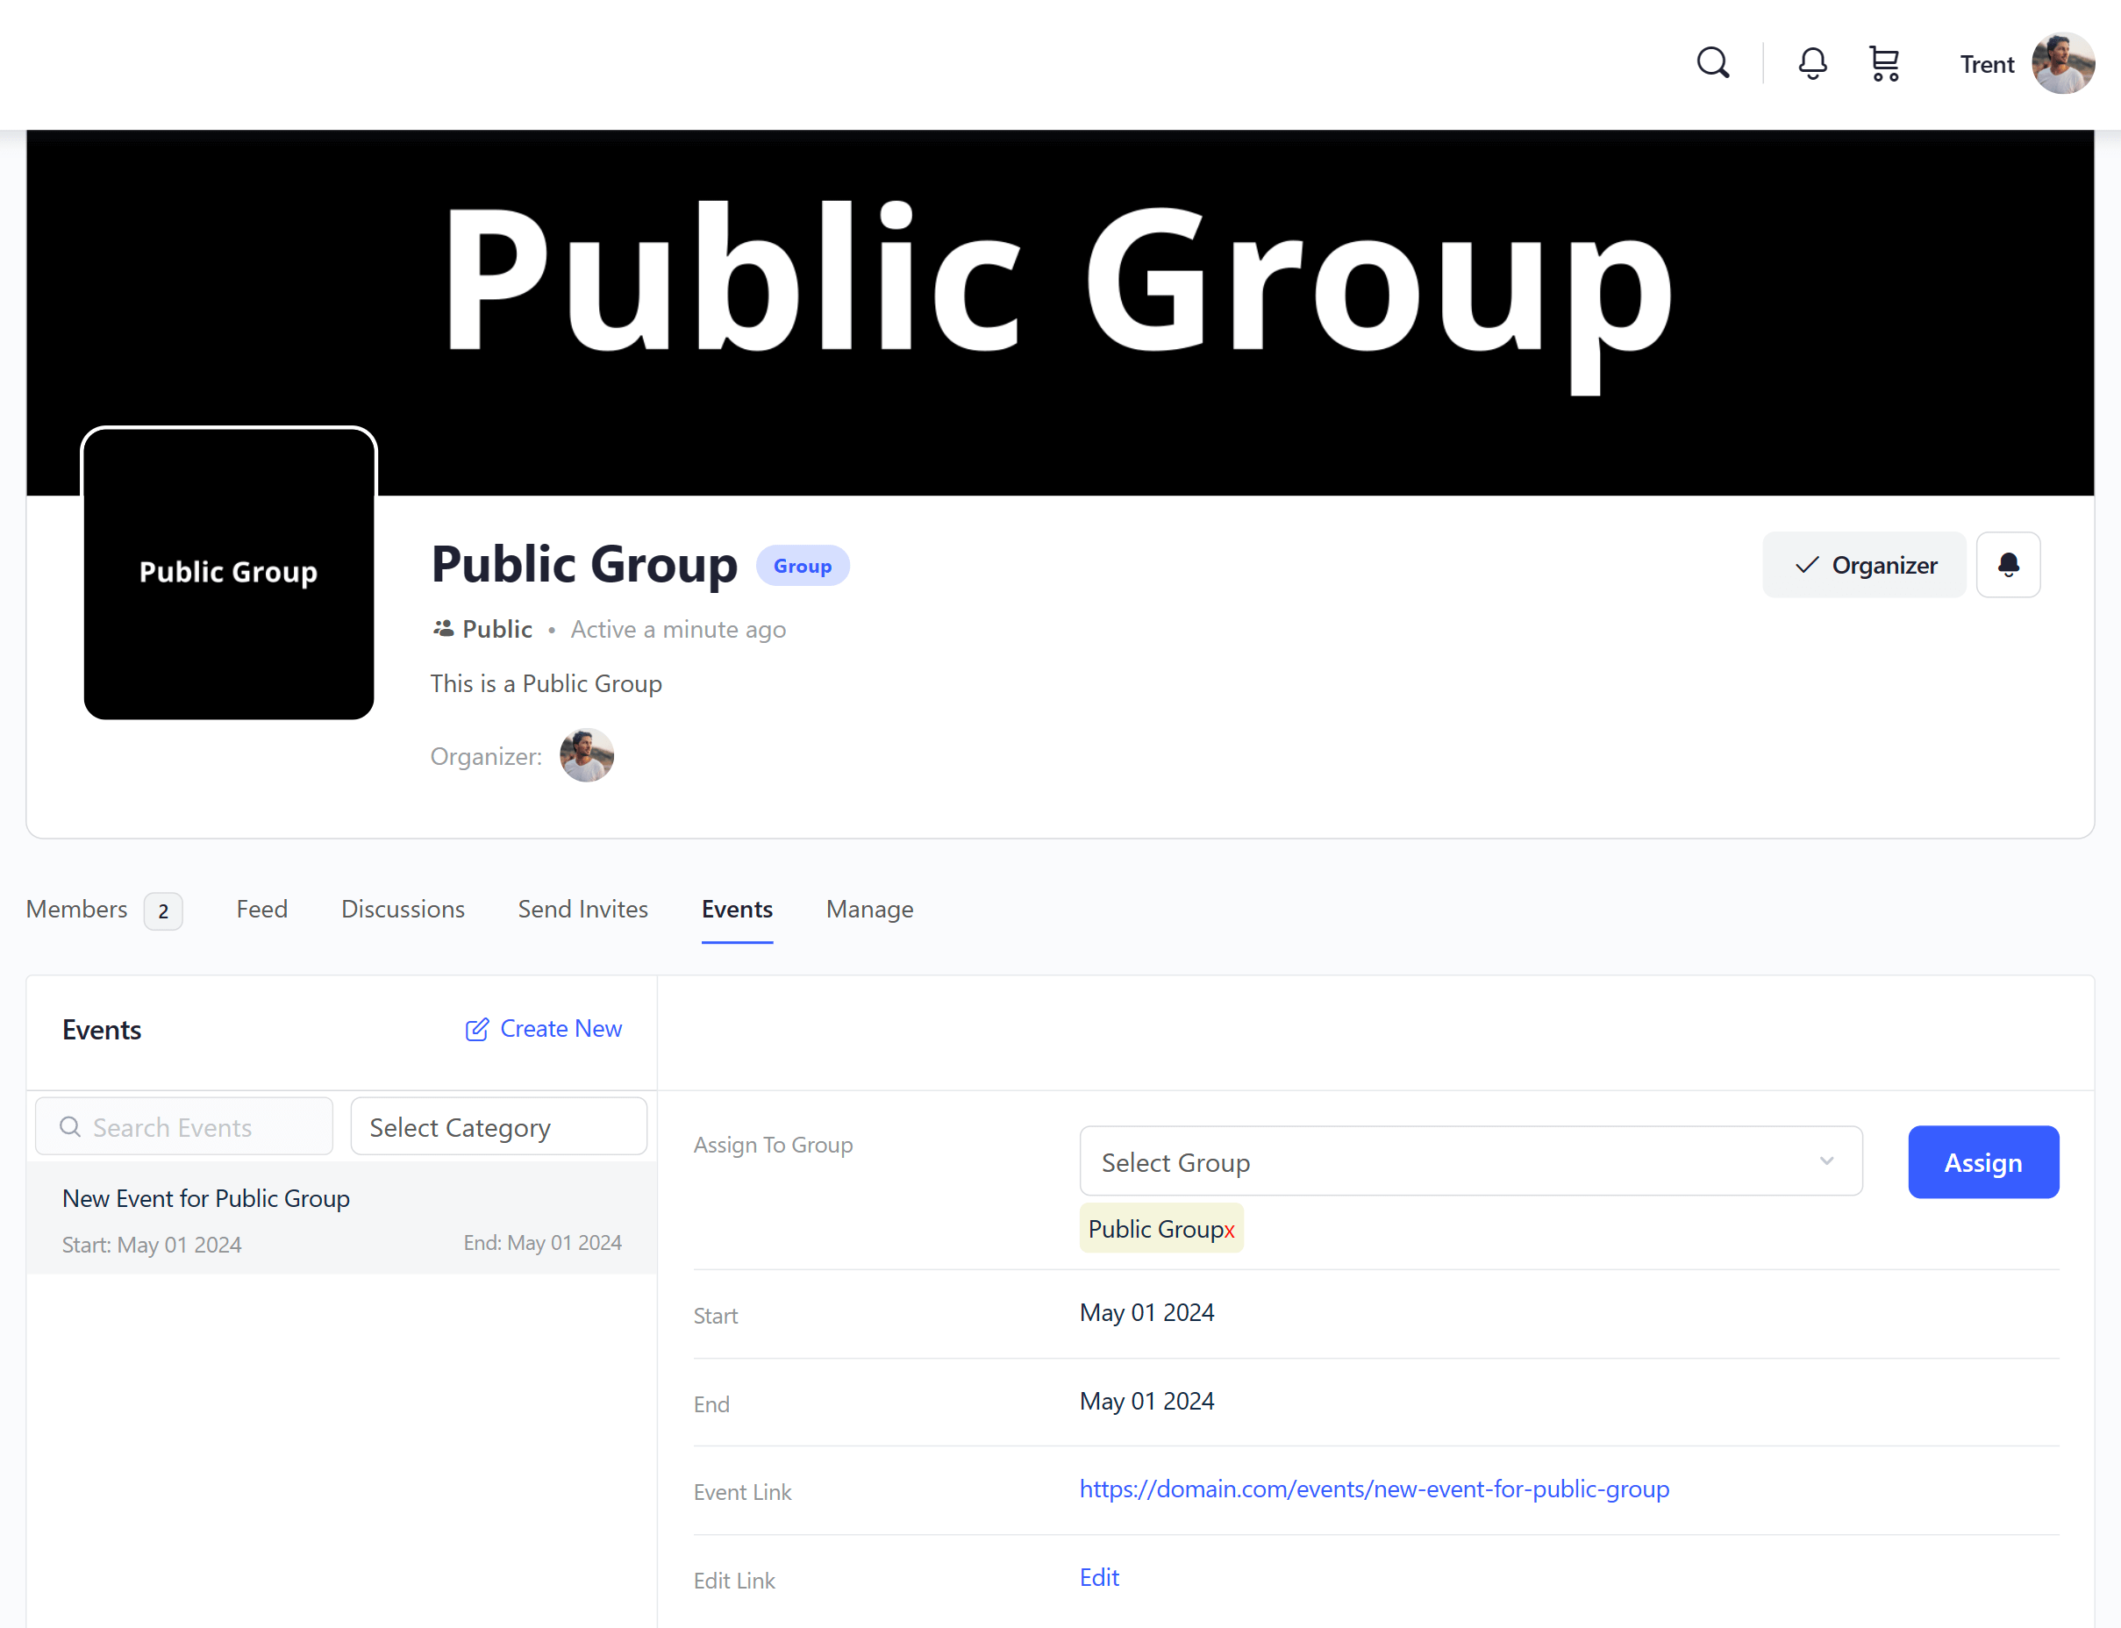The height and width of the screenshot is (1628, 2121).
Task: Open the search magnifier icon in header
Action: coord(1712,64)
